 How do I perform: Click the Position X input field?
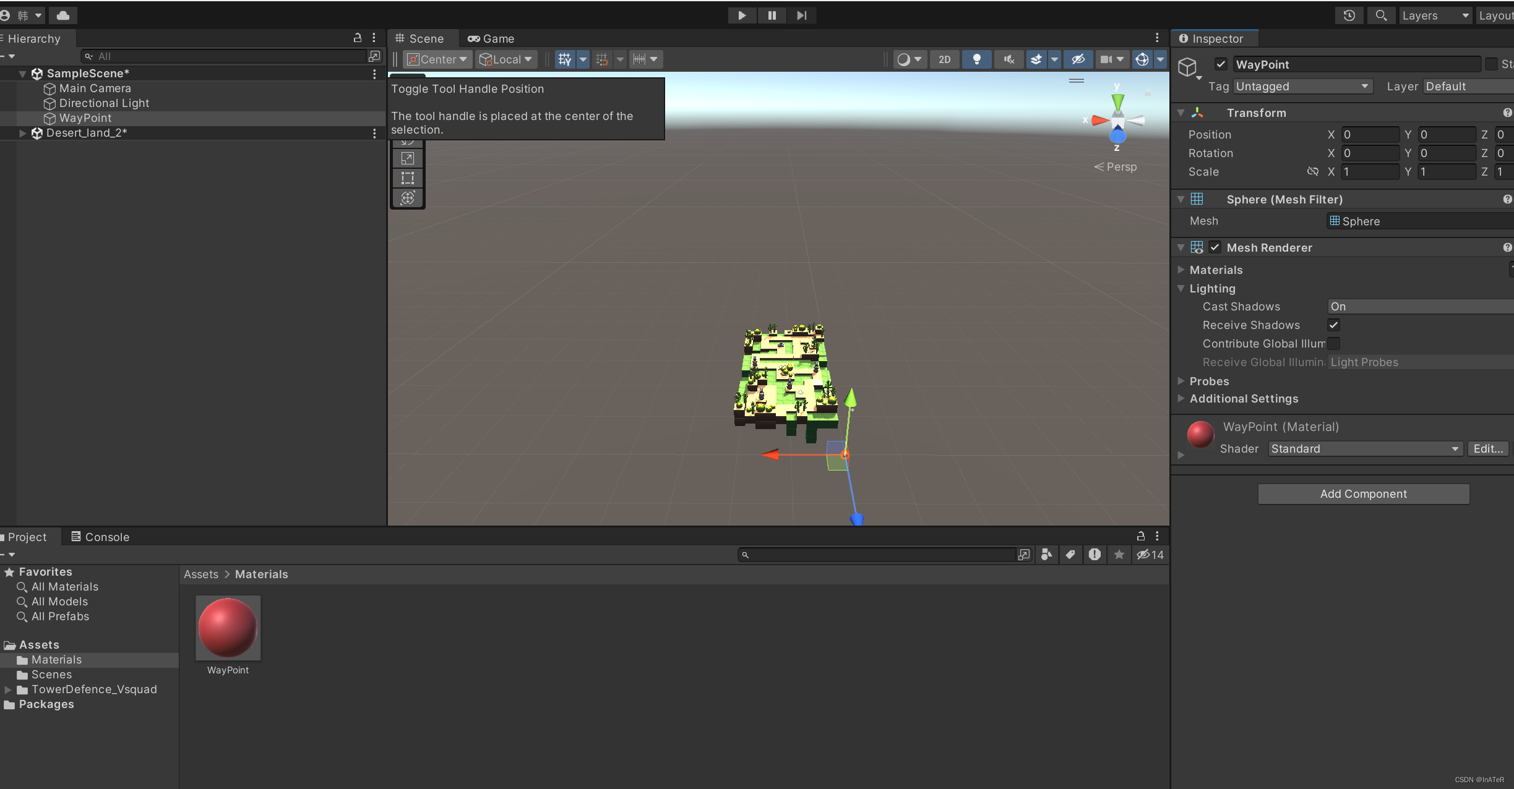click(x=1369, y=134)
